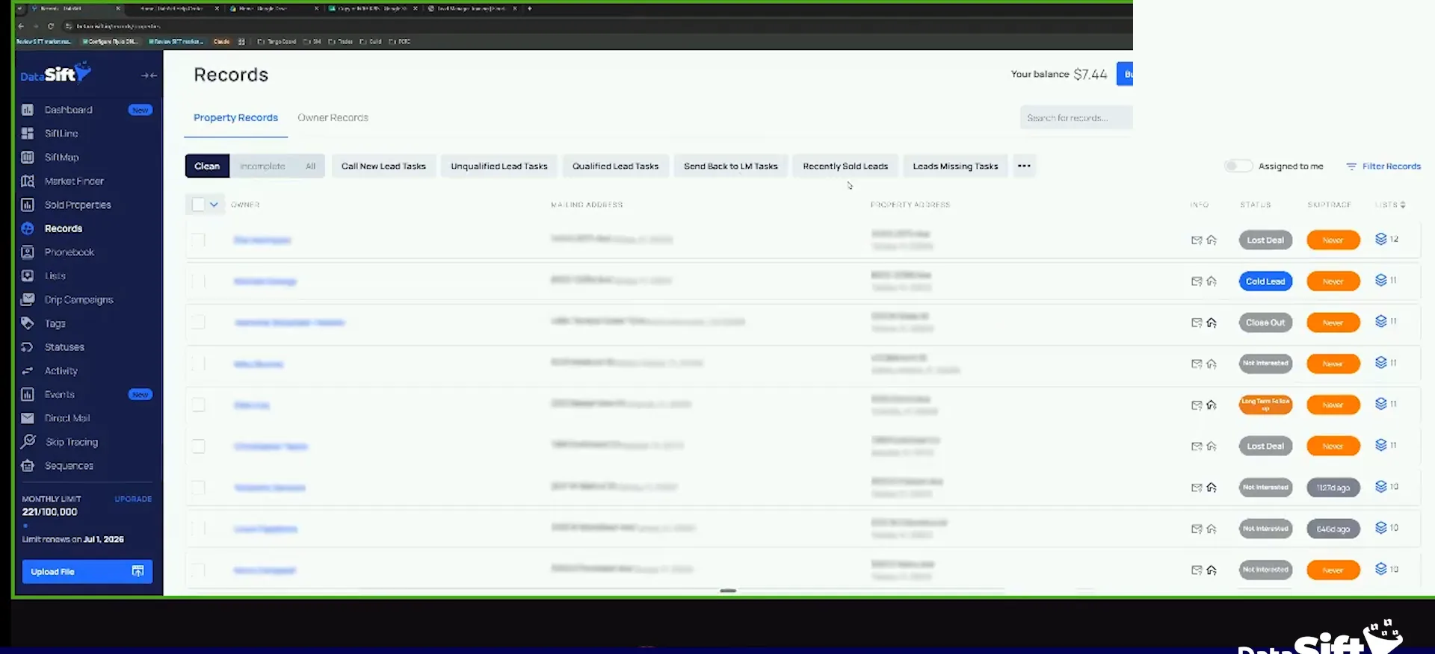Open the Dashboard icon in sidebar
Image resolution: width=1435 pixels, height=654 pixels.
[x=28, y=110]
